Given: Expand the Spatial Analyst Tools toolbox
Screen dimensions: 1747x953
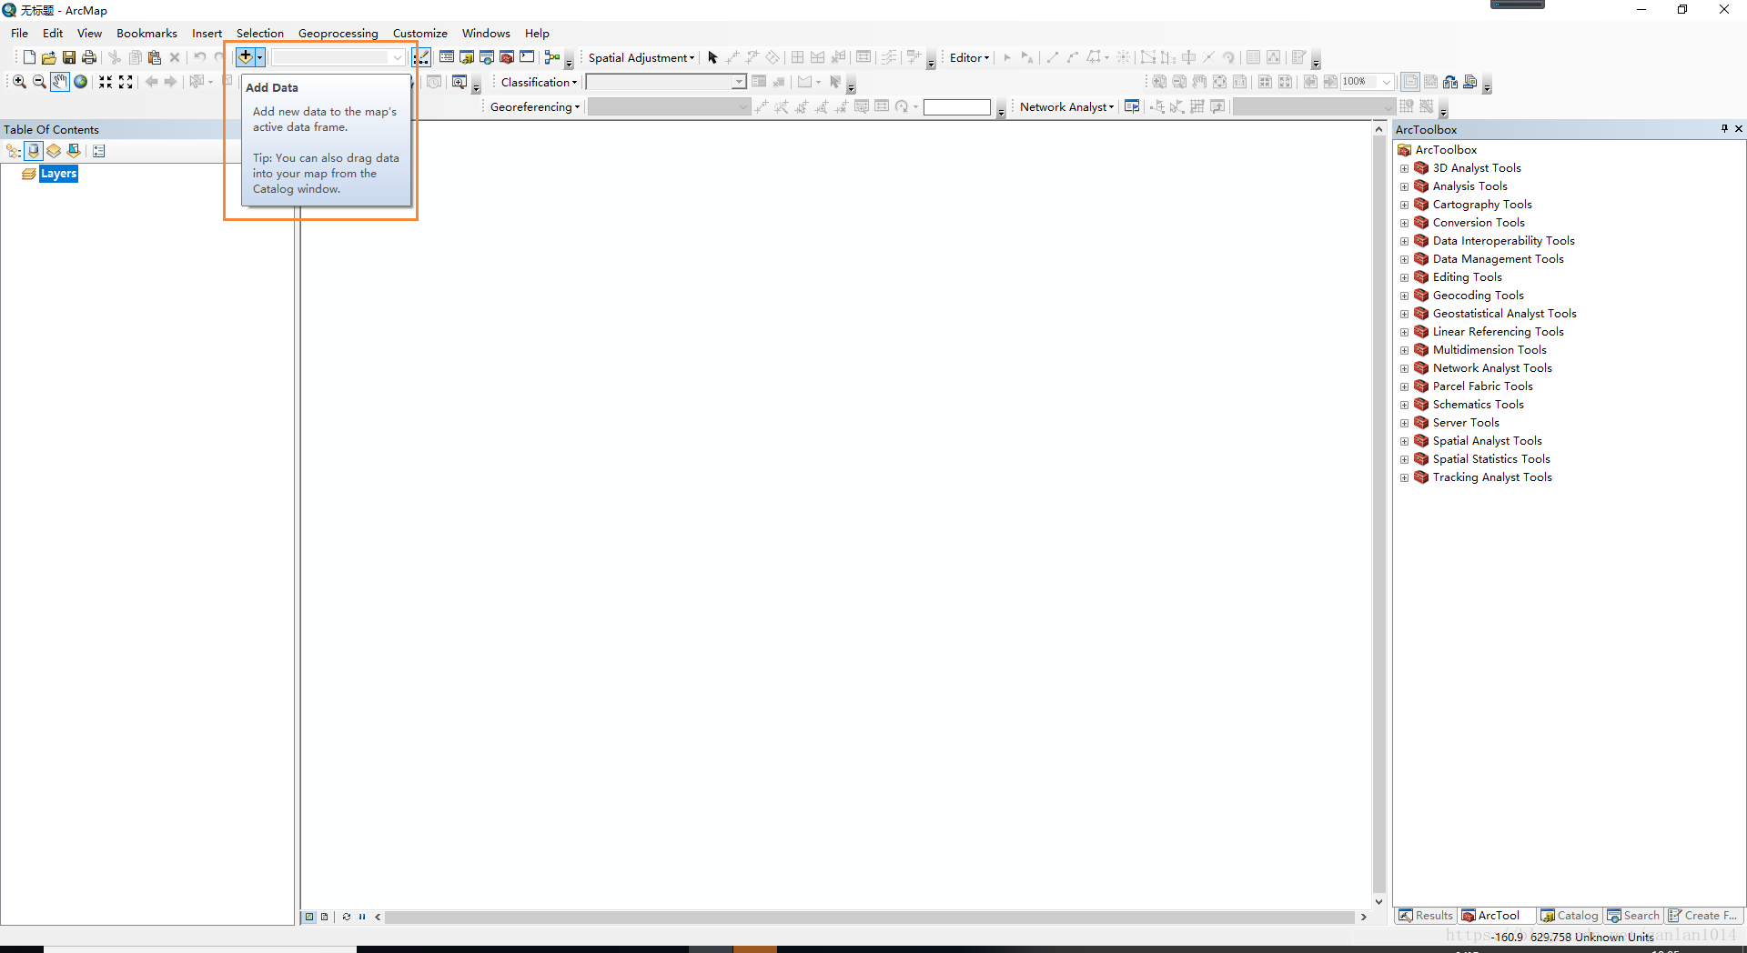Looking at the screenshot, I should click(1404, 441).
